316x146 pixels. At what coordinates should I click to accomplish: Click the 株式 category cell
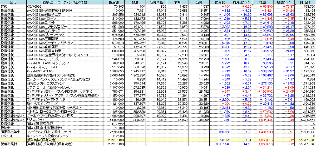13,6
